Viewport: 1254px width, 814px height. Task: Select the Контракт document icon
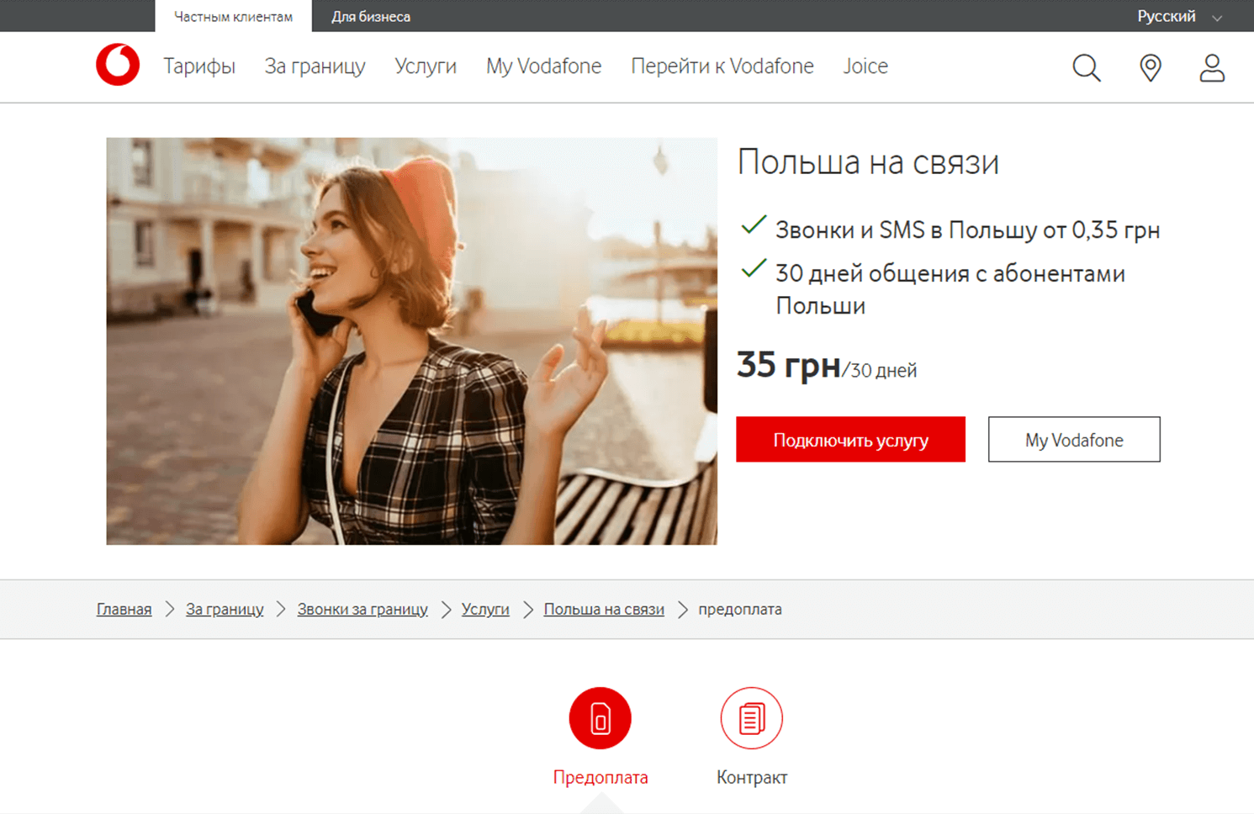click(x=751, y=718)
